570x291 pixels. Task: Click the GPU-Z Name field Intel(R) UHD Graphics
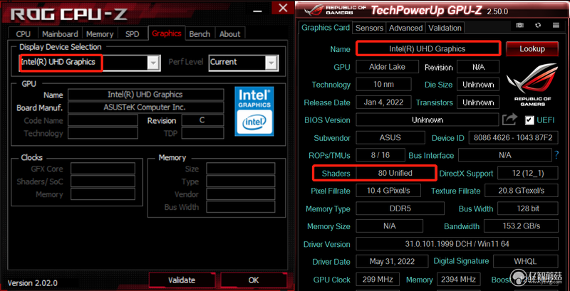(427, 48)
